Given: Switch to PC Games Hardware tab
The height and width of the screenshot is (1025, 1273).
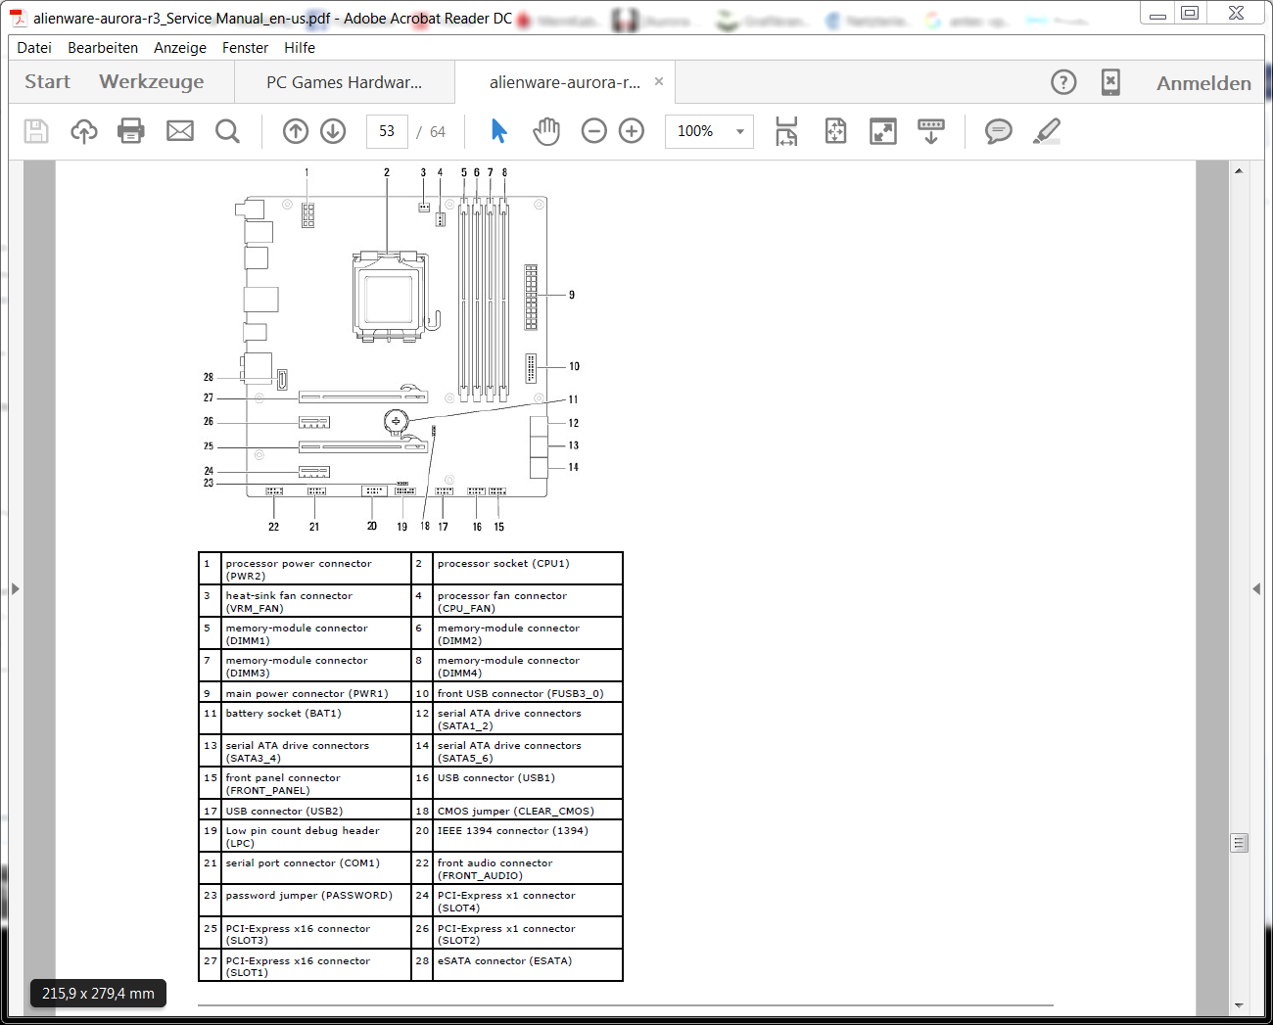Looking at the screenshot, I should (x=344, y=83).
